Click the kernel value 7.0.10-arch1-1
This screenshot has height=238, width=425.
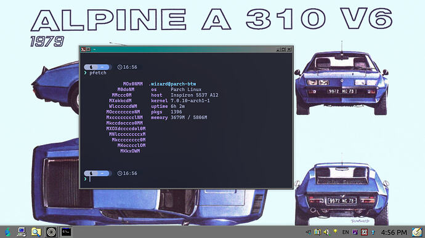pos(190,101)
